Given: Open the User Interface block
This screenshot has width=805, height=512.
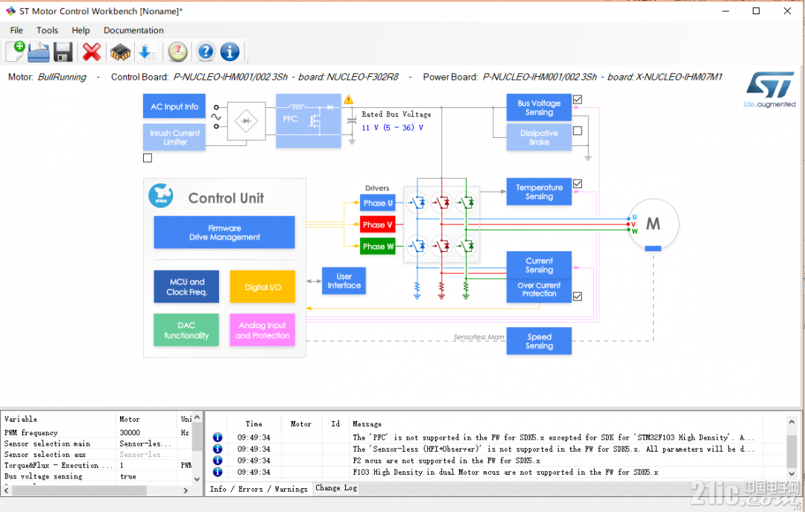Looking at the screenshot, I should tap(344, 281).
